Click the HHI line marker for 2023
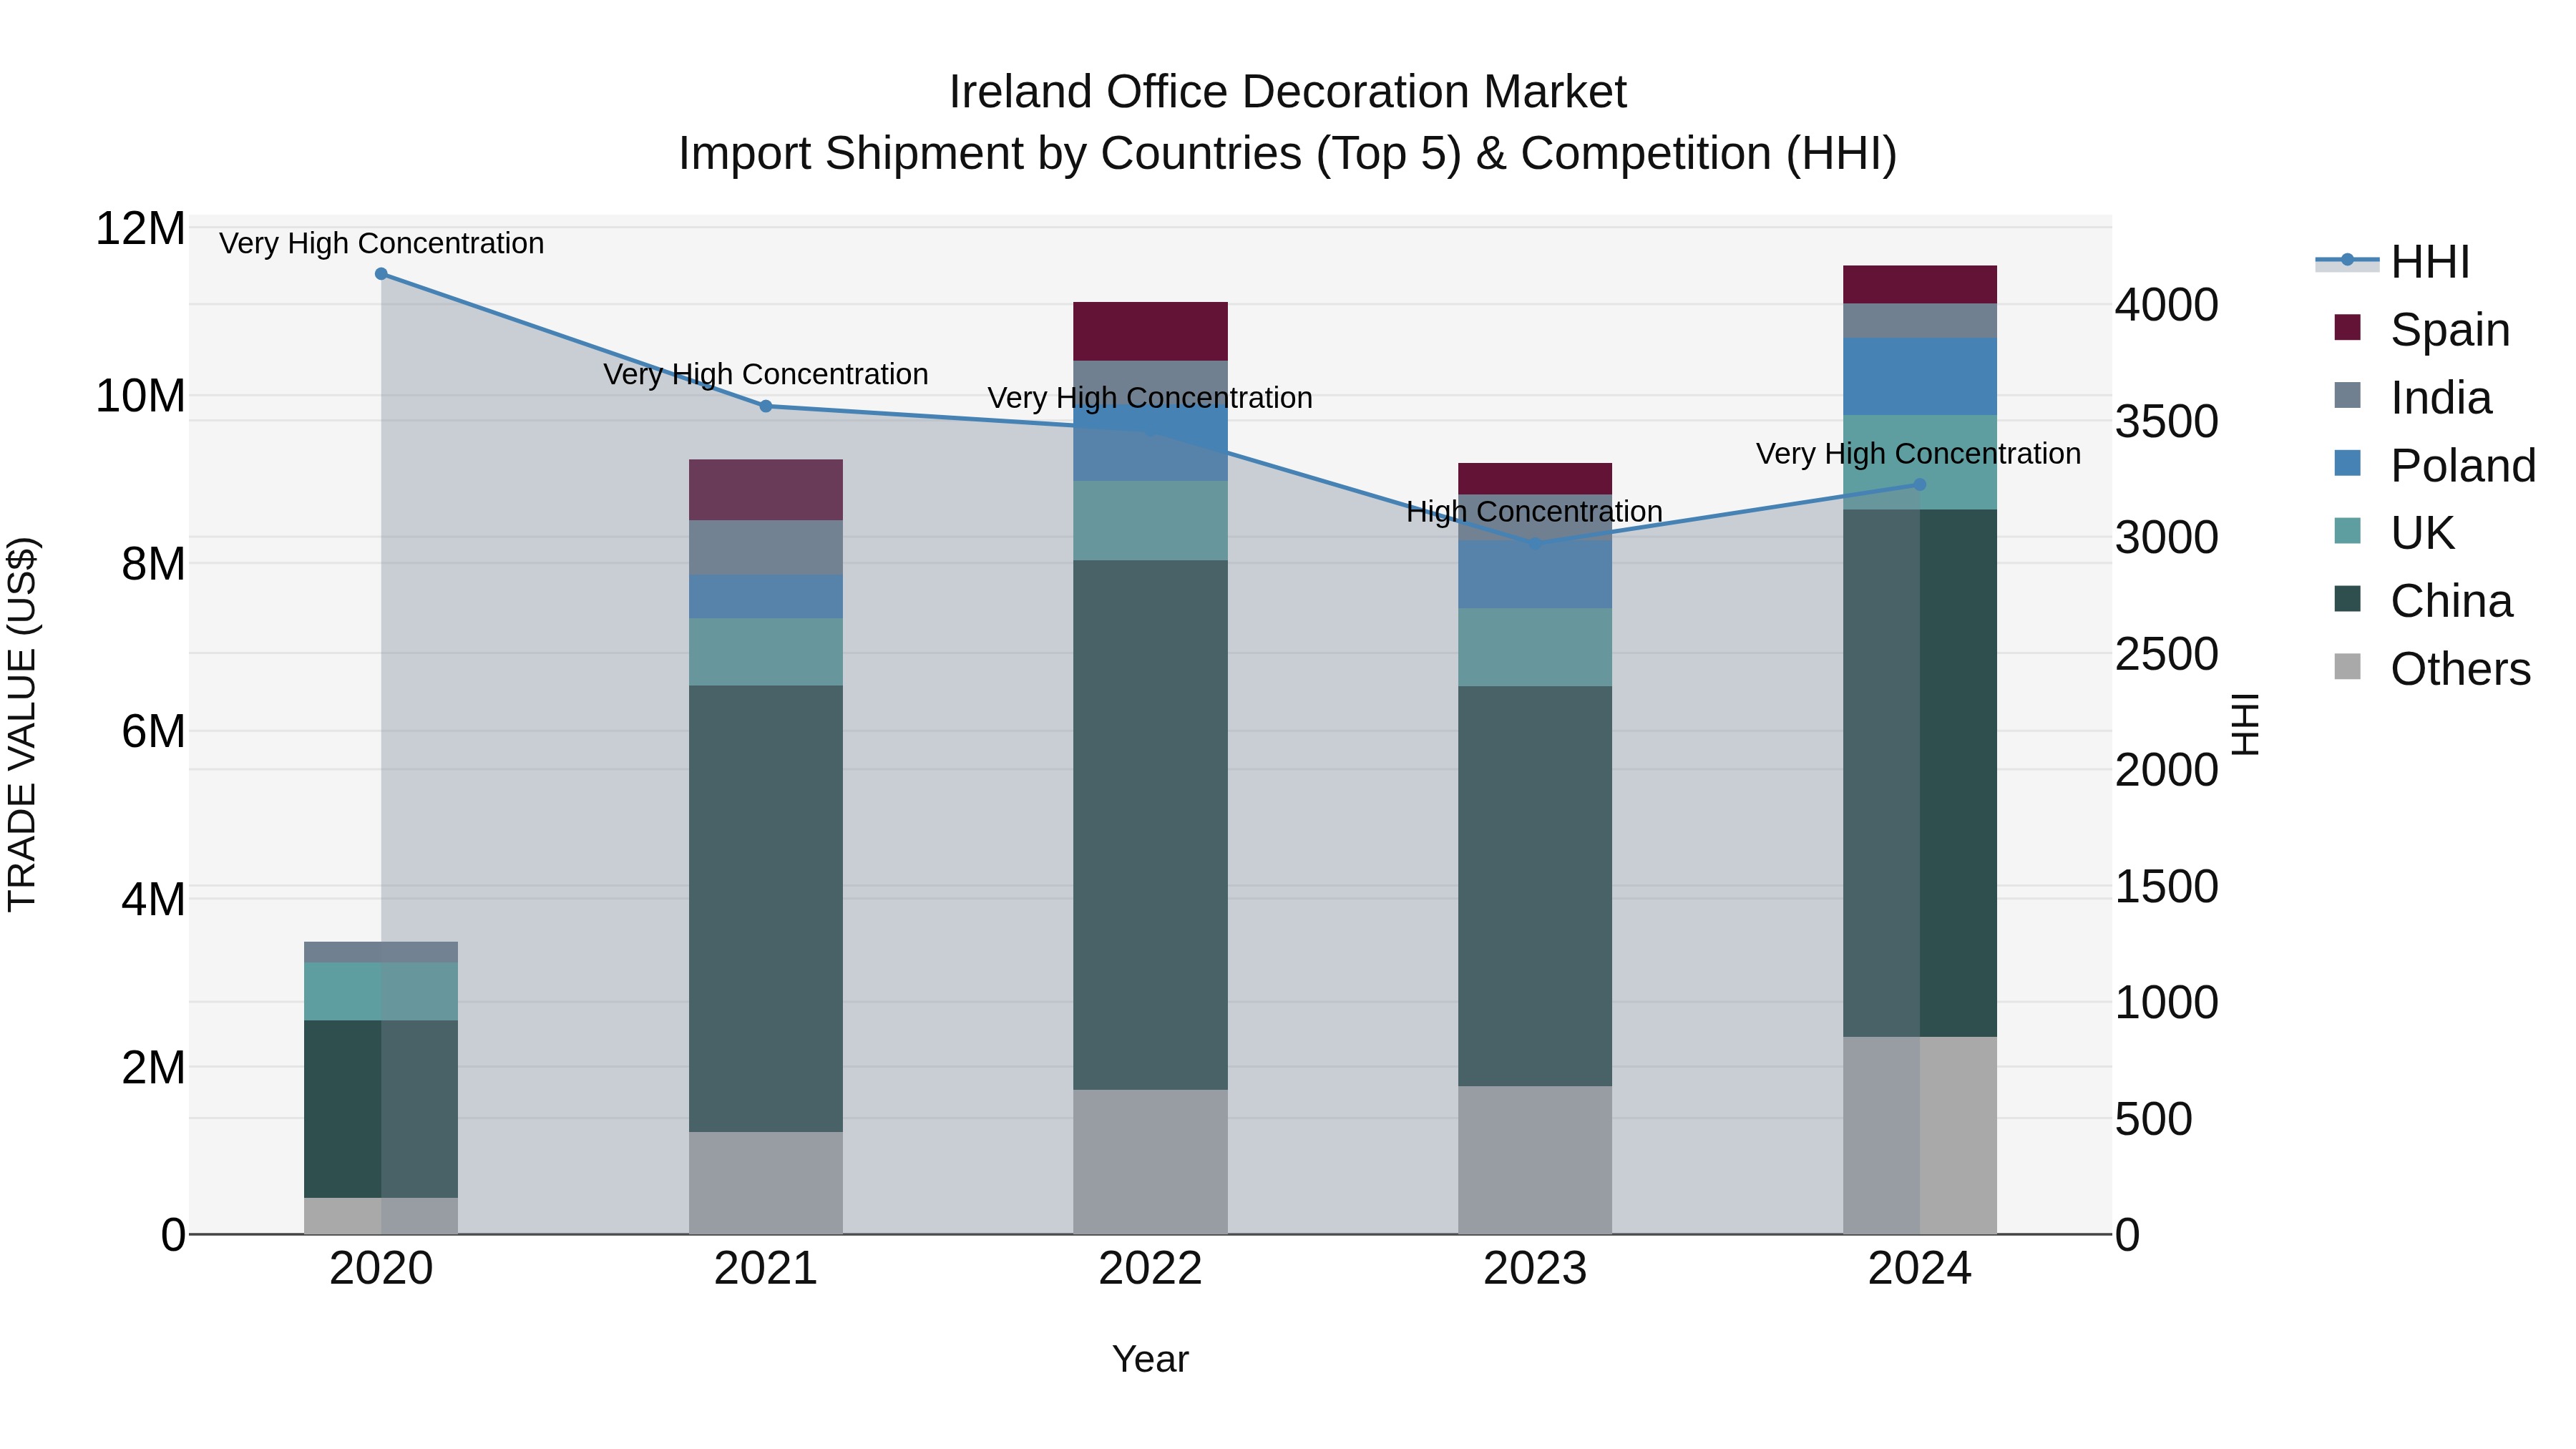 coord(1535,544)
